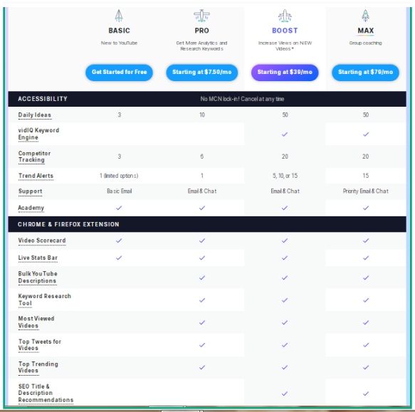Click the Competitor Tracking feature label

tap(34, 157)
